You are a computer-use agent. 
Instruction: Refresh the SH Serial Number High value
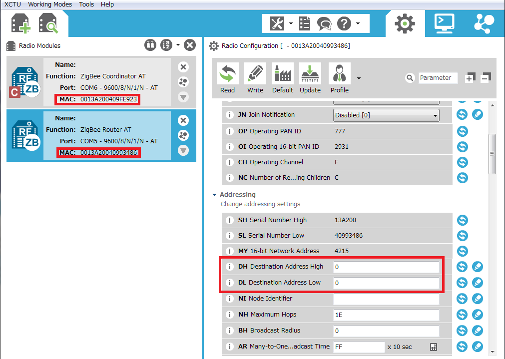462,220
